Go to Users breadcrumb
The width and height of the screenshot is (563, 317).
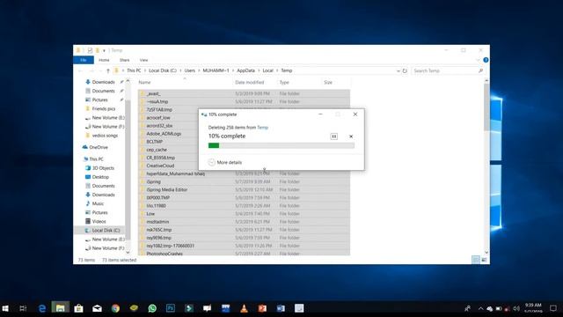tap(190, 70)
